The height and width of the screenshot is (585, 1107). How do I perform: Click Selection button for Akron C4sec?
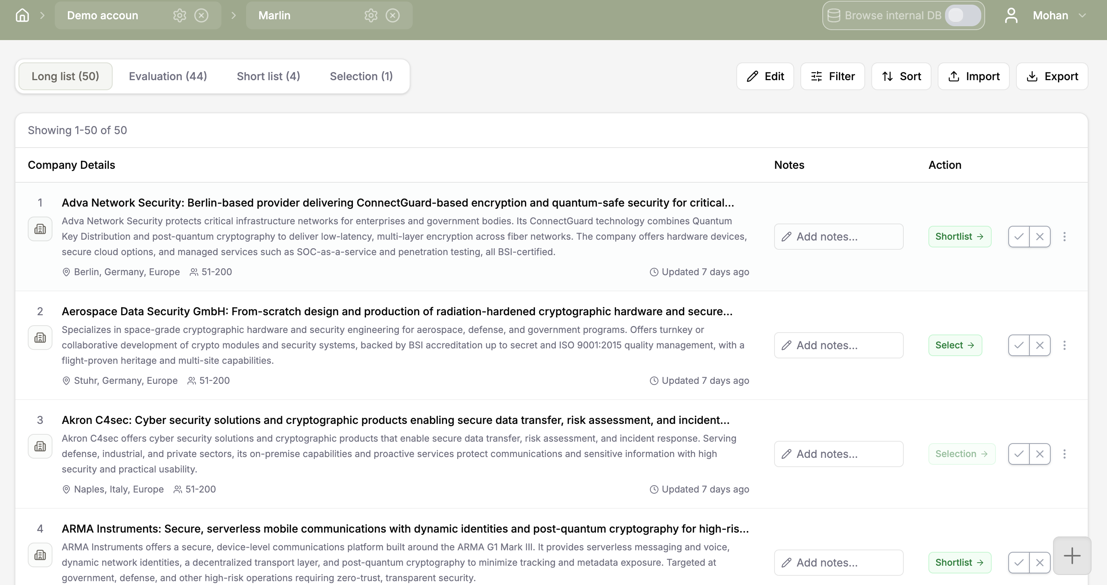click(x=962, y=454)
